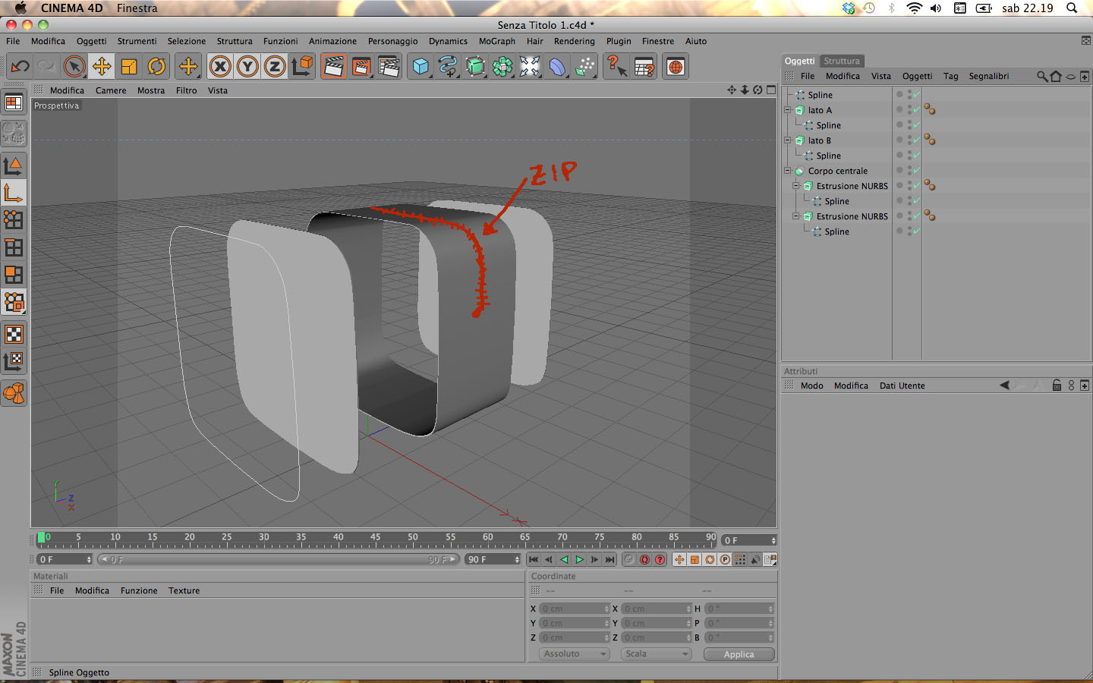Open the MoGraph menu
This screenshot has width=1093, height=683.
click(496, 42)
